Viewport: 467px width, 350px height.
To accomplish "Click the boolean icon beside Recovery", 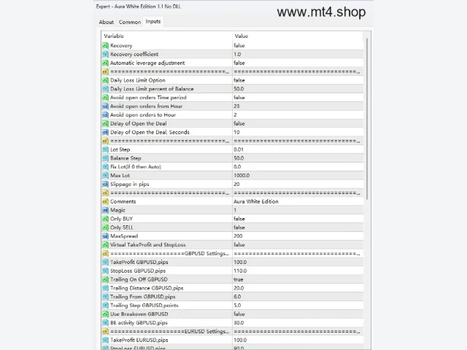I will click(105, 45).
